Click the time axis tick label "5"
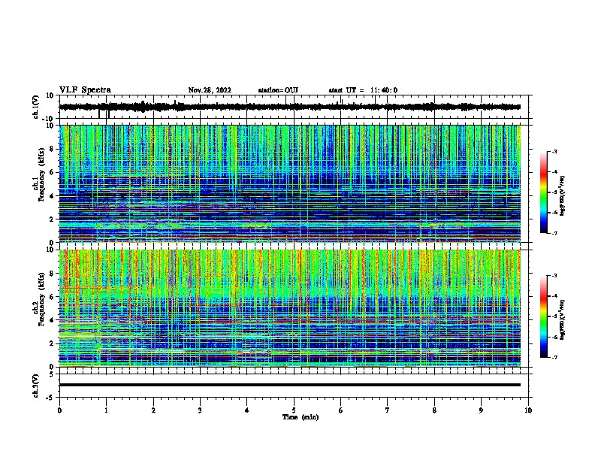Viewport: 595px width, 460px height. click(x=294, y=410)
